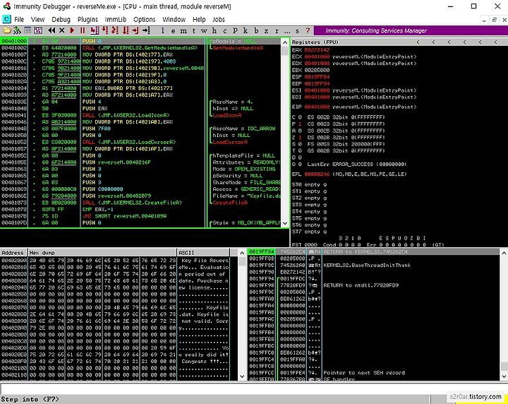Click the Execute till return icon

pos(135,30)
